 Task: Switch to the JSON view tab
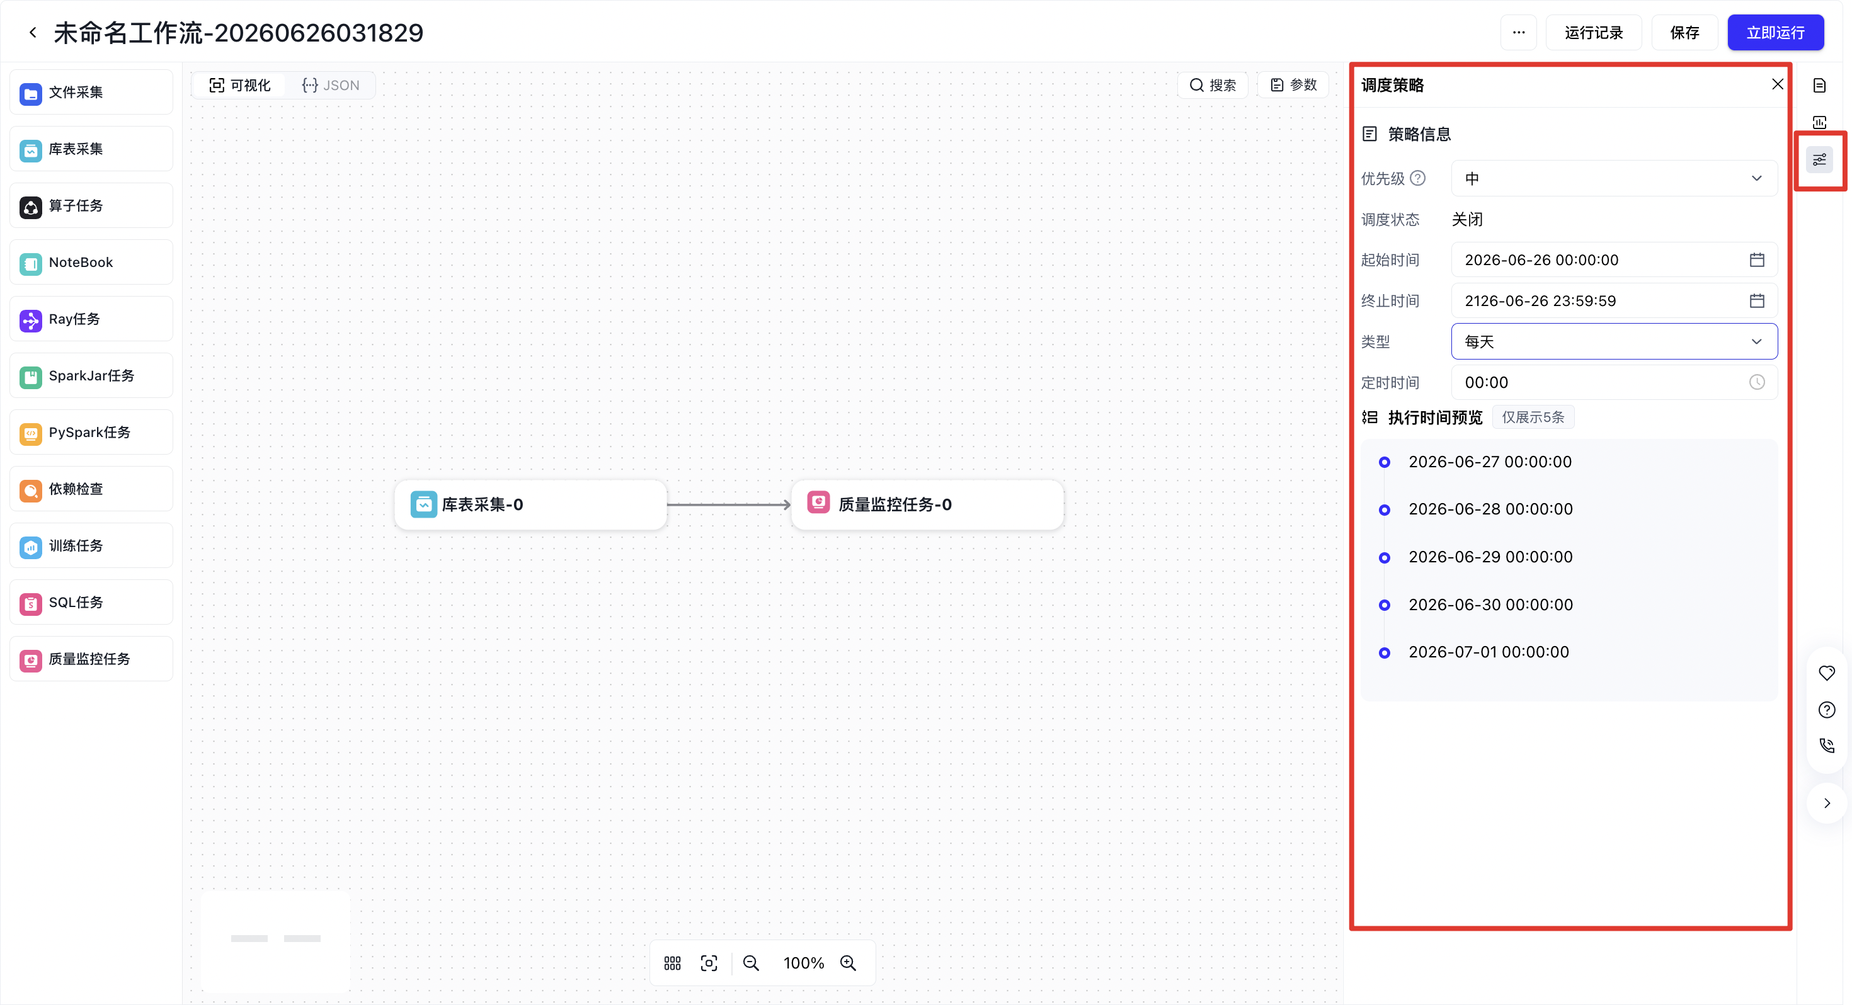pos(331,86)
